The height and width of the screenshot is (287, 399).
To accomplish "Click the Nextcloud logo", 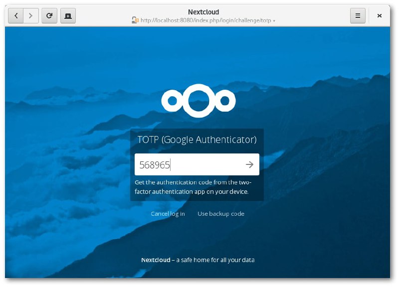I will [x=199, y=101].
